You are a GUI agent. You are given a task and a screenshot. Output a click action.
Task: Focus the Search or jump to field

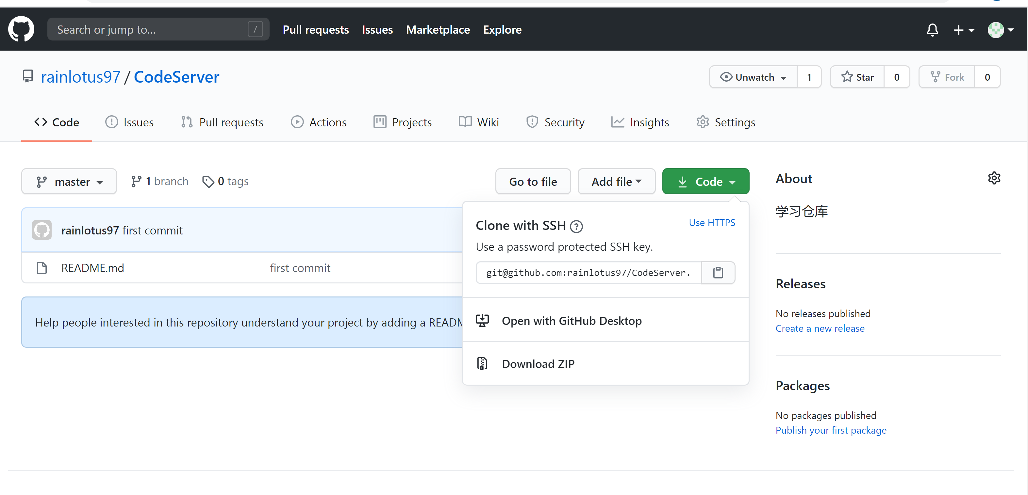(x=152, y=29)
